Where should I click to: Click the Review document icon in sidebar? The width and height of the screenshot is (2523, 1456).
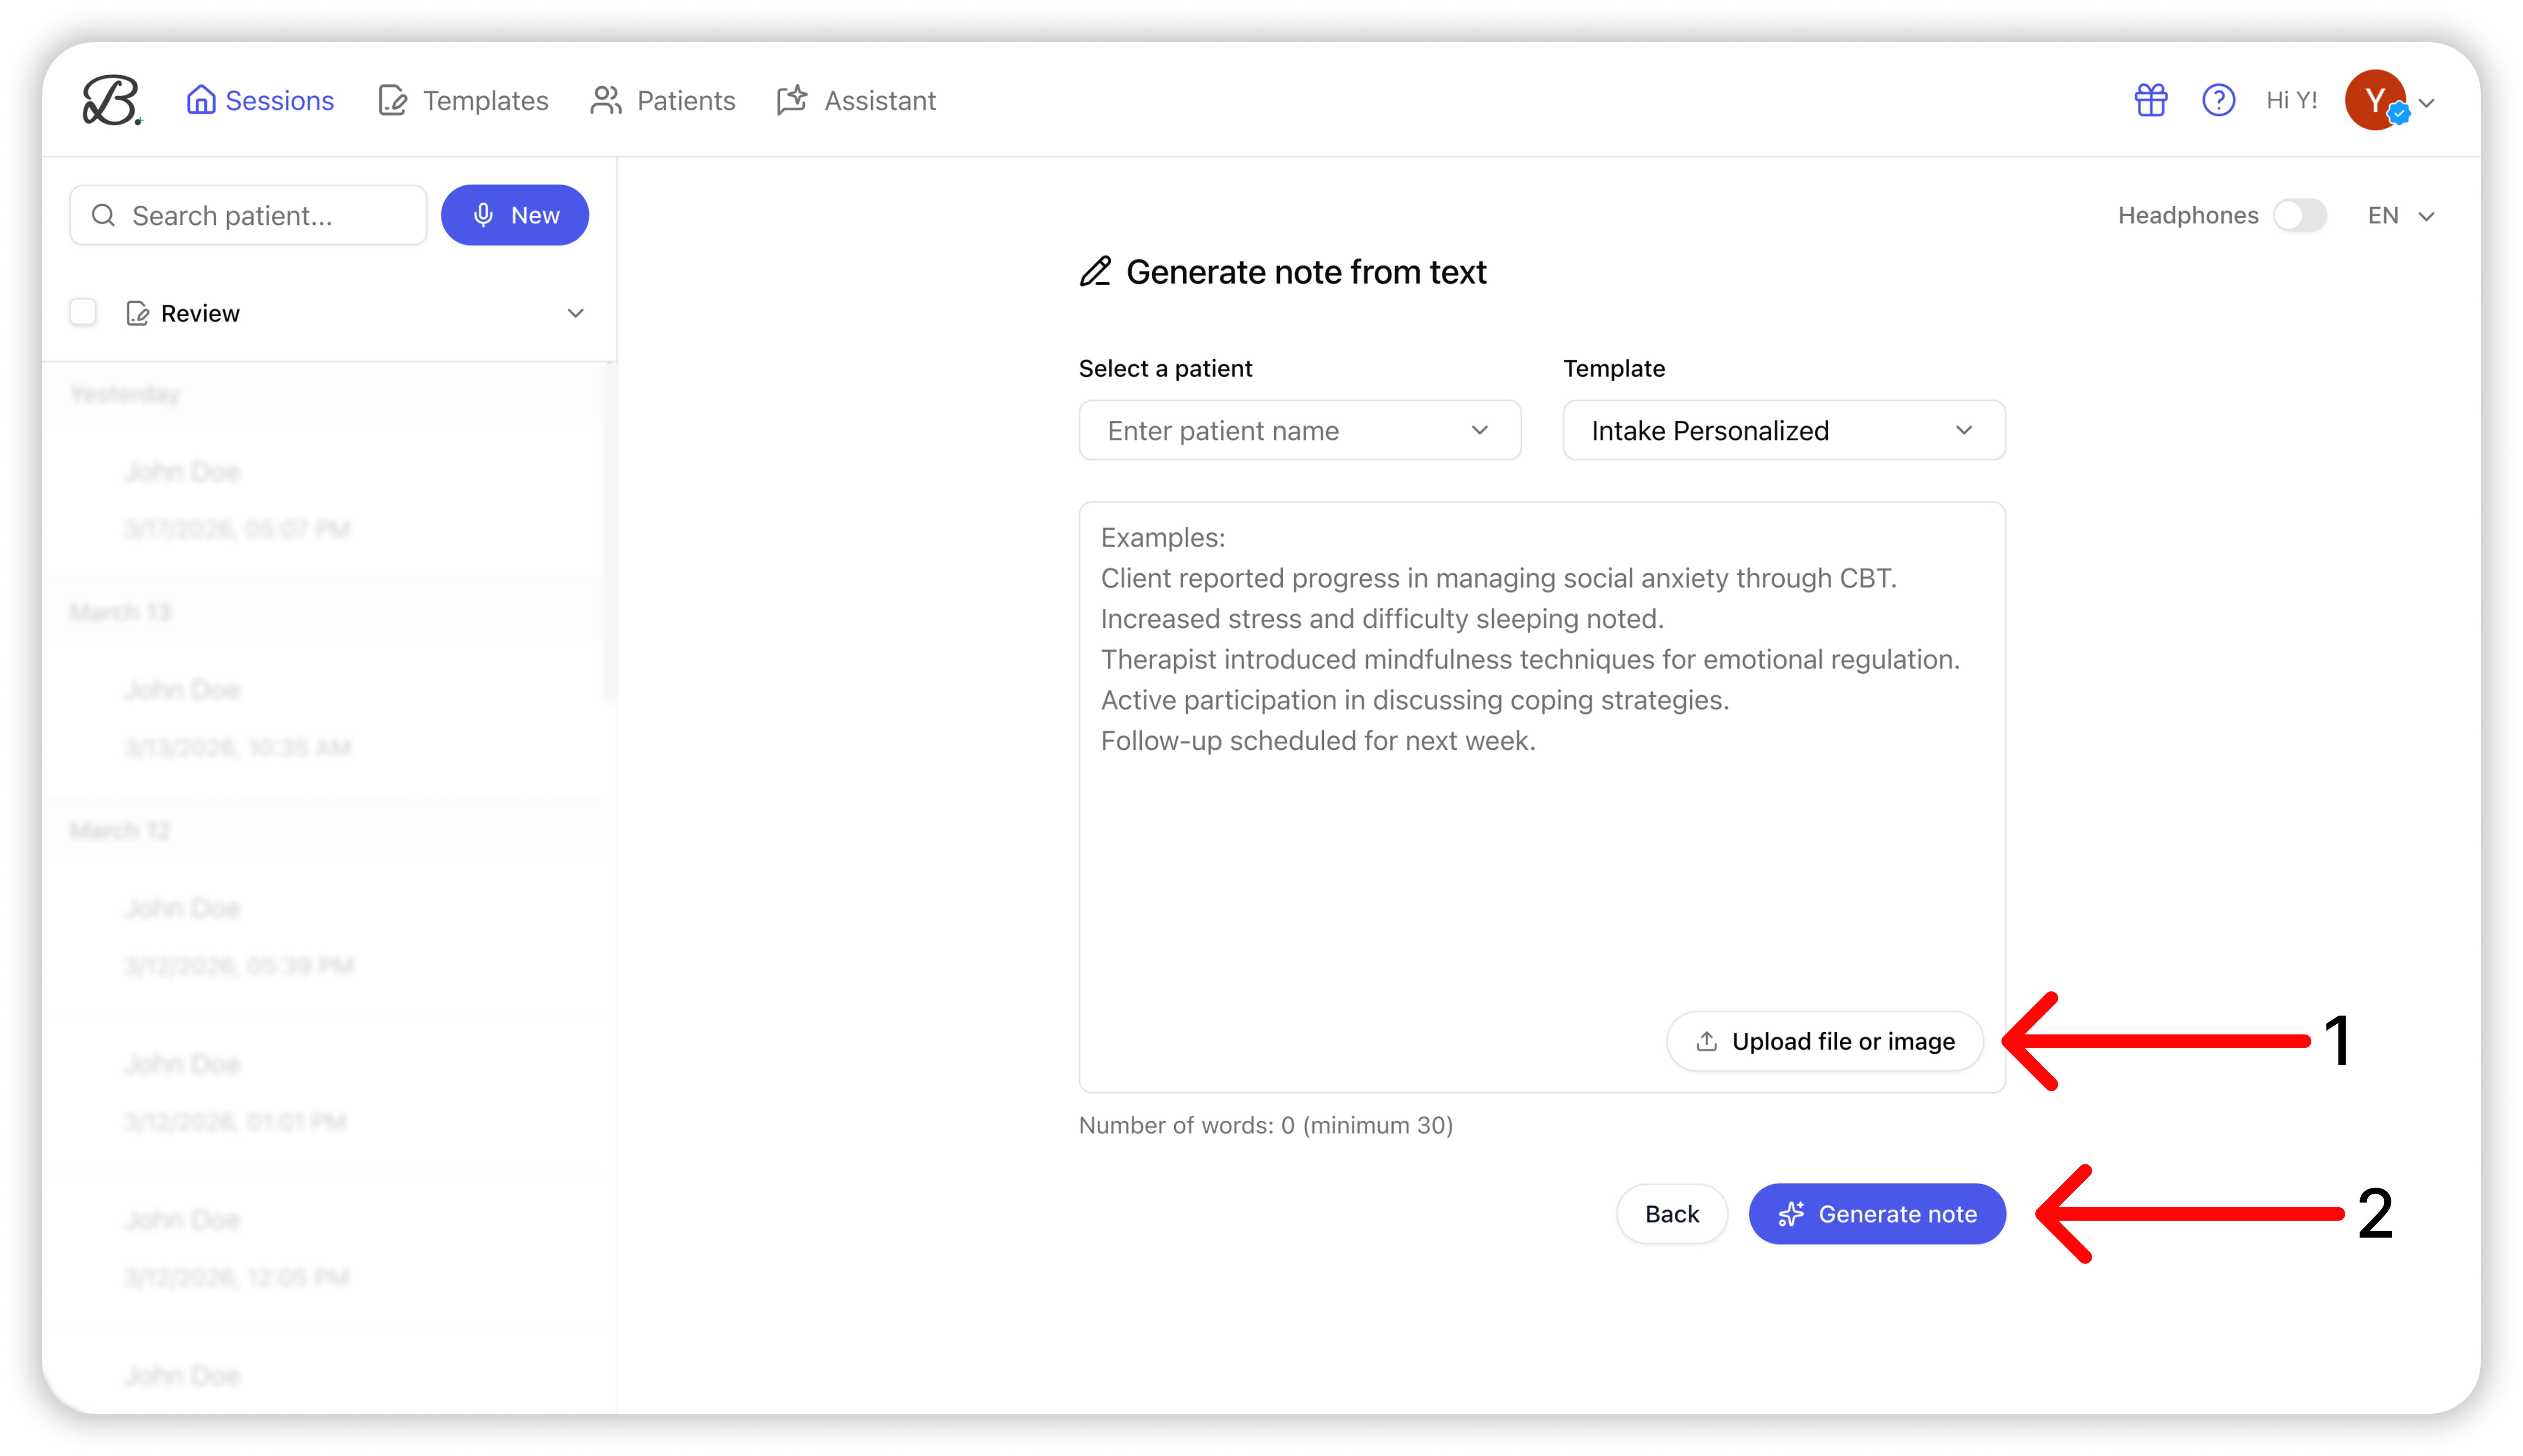138,314
